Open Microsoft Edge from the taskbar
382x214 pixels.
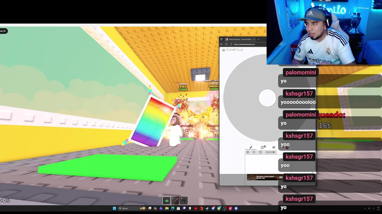(x=172, y=208)
